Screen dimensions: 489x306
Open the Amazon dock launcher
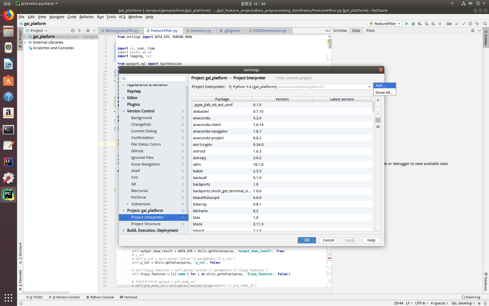tap(8, 113)
